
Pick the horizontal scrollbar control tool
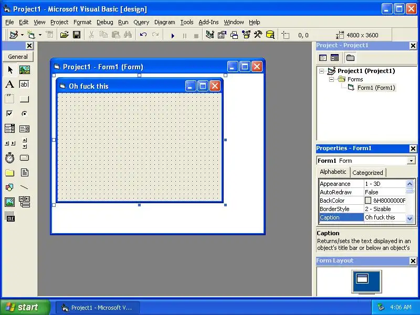coord(10,143)
